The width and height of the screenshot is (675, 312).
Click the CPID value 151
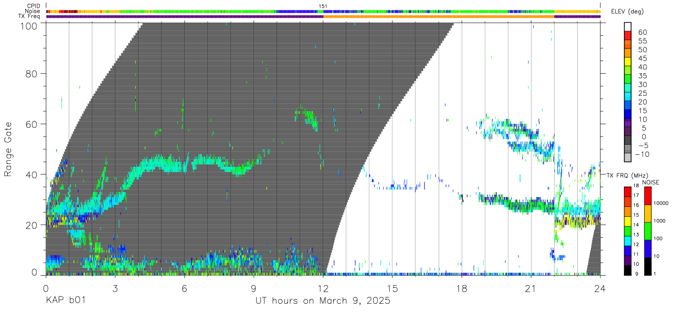click(x=323, y=6)
